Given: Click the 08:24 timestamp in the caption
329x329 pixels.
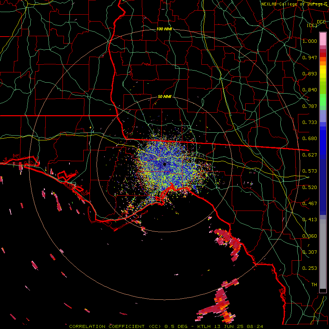Looking at the screenshot, I should pyautogui.click(x=255, y=326).
